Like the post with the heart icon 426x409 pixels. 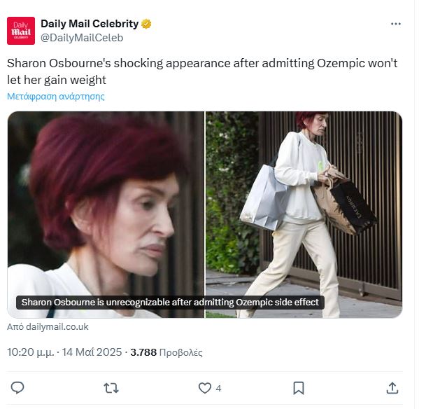(204, 388)
